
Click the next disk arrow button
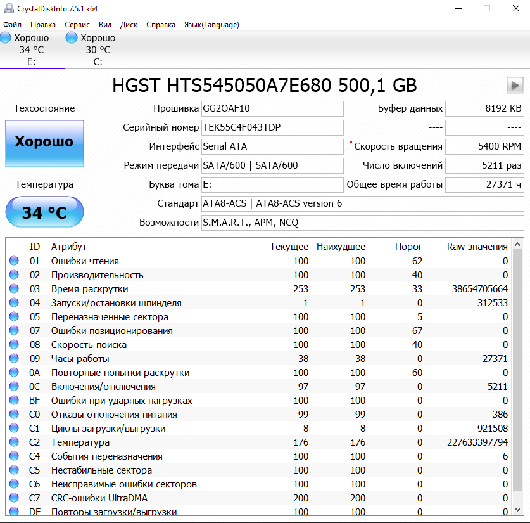click(x=515, y=85)
